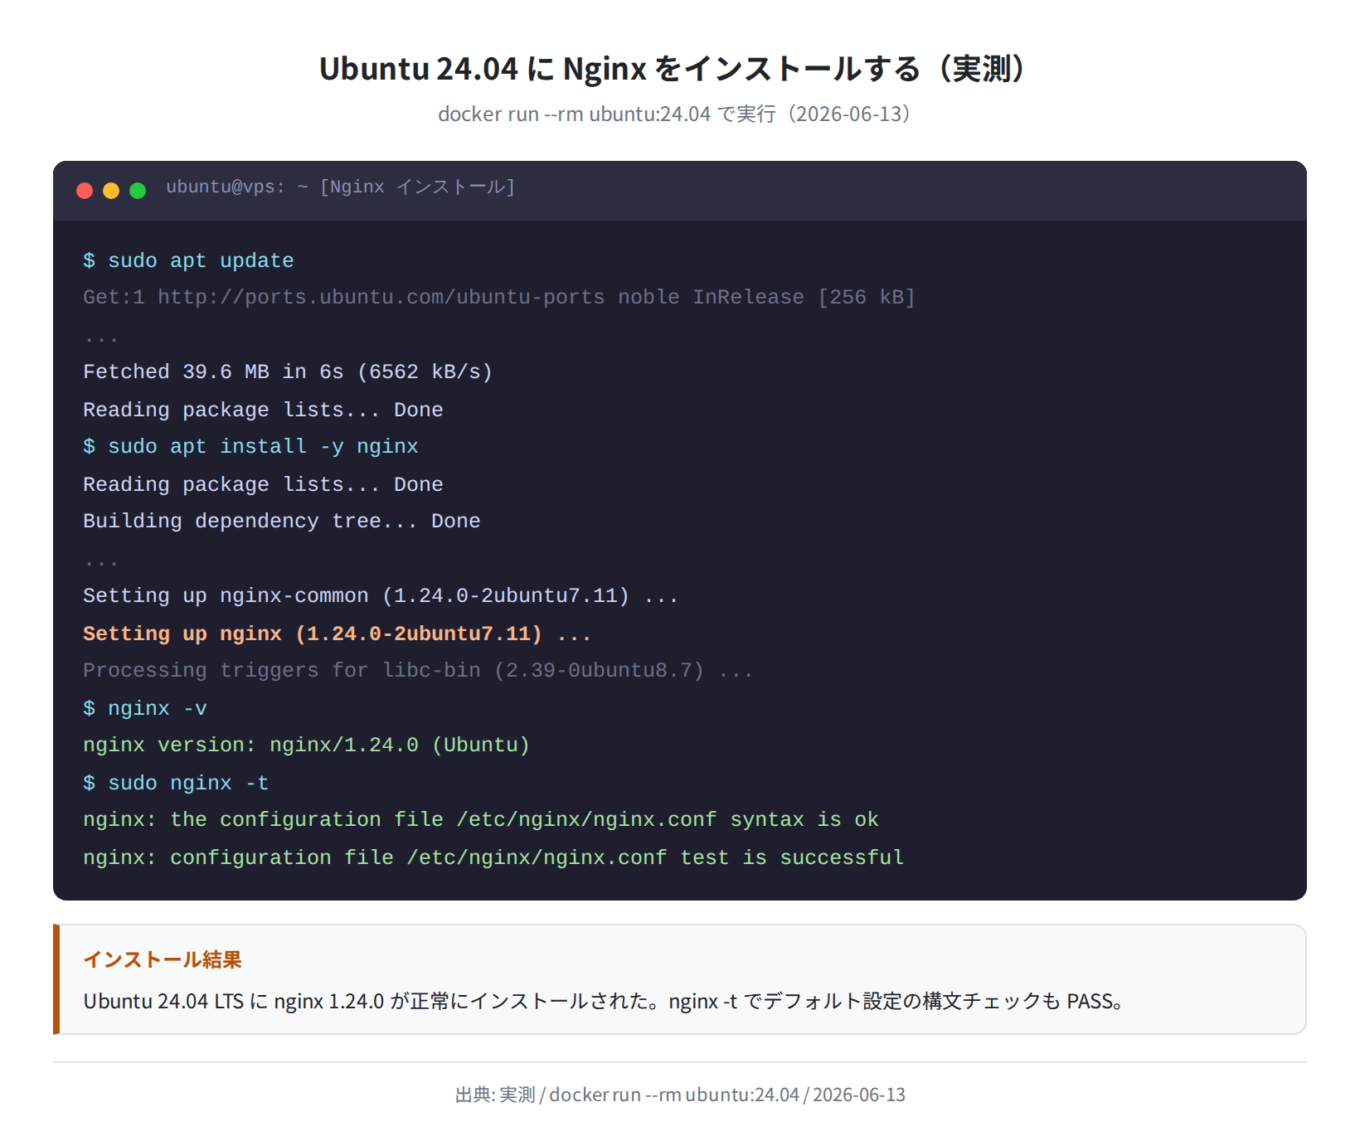
Task: Click the red close dot in terminal header
Action: tap(85, 191)
